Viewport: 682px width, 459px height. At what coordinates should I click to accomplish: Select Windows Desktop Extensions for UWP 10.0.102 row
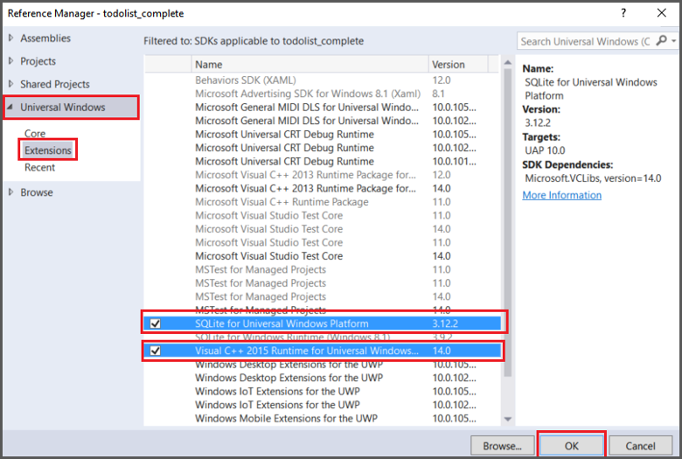323,378
